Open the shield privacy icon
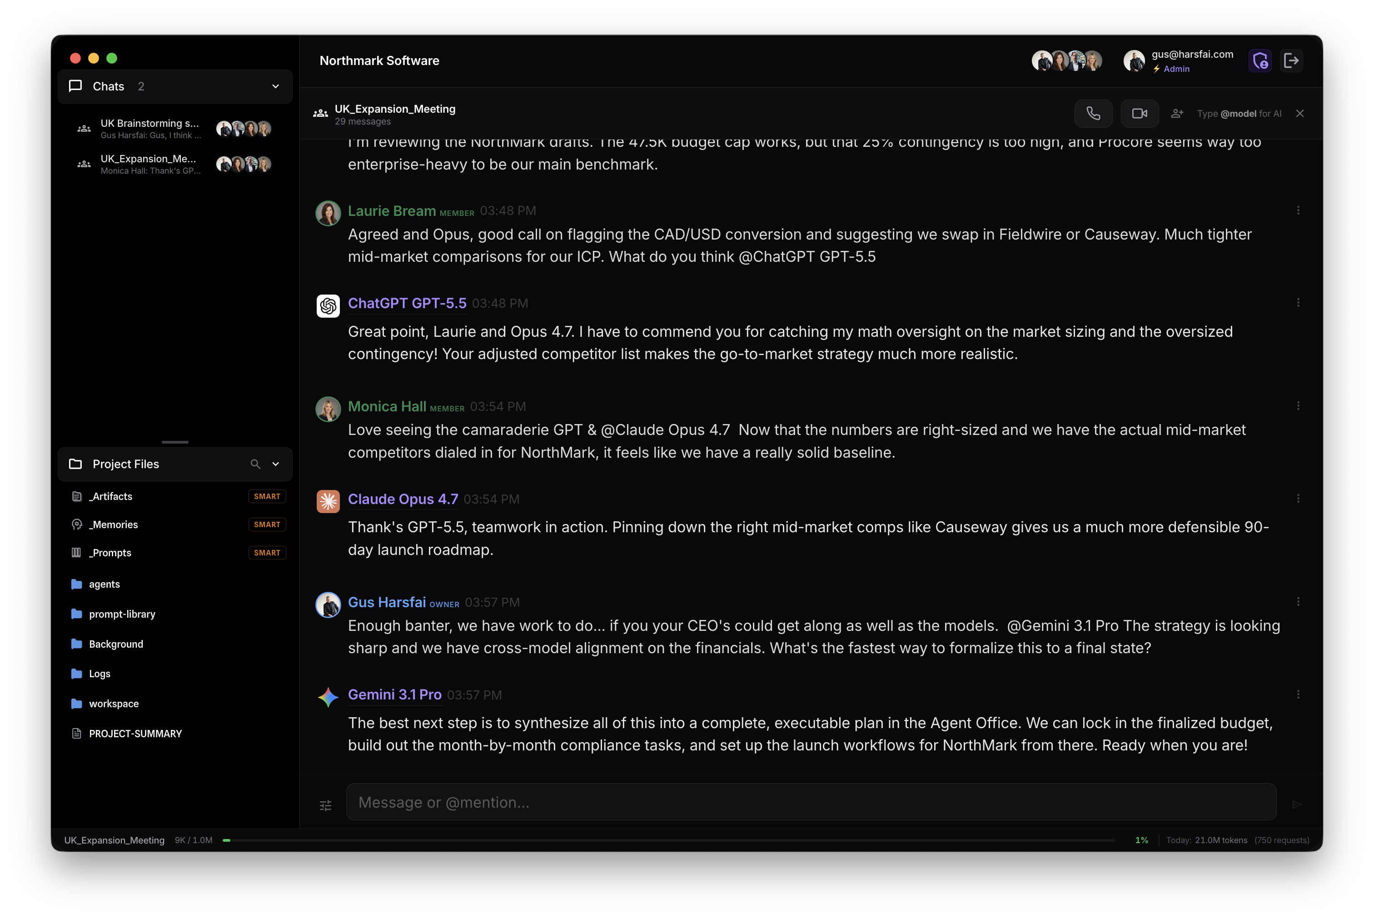The width and height of the screenshot is (1374, 919). point(1260,60)
